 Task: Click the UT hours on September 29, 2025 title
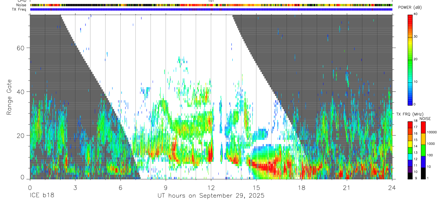[x=211, y=196]
